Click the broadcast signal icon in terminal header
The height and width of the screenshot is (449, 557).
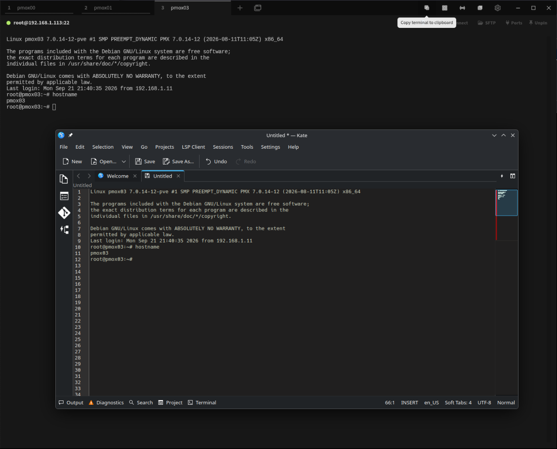pyautogui.click(x=463, y=8)
